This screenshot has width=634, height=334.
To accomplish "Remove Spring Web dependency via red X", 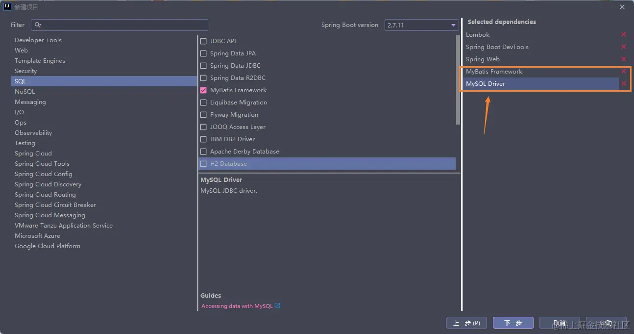I will (624, 59).
